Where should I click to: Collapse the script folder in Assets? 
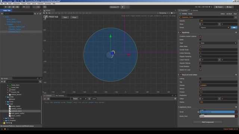point(6,104)
